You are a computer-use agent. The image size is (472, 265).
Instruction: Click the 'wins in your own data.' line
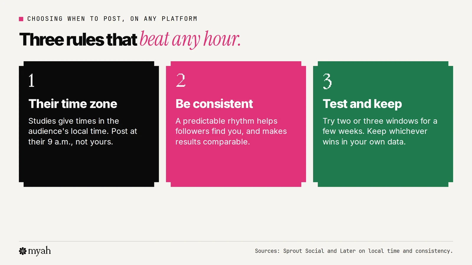tap(364, 142)
